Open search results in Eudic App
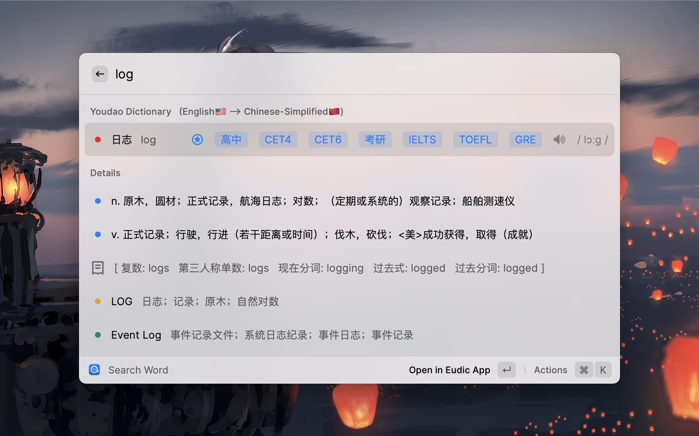This screenshot has width=699, height=436. coord(449,370)
